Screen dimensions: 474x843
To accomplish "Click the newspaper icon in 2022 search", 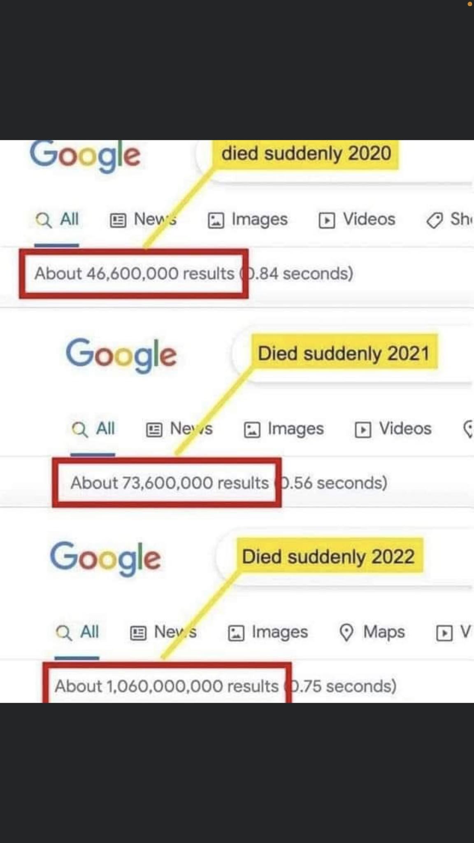I will pyautogui.click(x=138, y=633).
